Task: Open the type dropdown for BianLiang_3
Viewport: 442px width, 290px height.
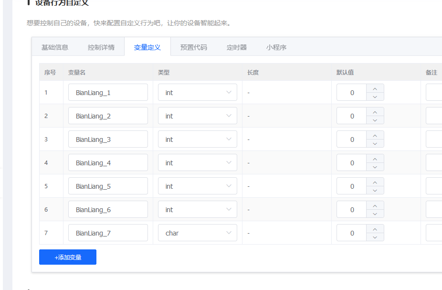Action: pyautogui.click(x=197, y=139)
